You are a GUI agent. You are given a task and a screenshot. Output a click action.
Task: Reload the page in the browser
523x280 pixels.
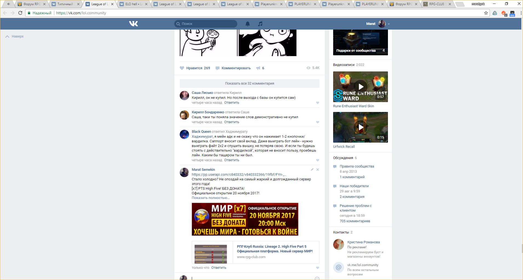click(x=20, y=13)
